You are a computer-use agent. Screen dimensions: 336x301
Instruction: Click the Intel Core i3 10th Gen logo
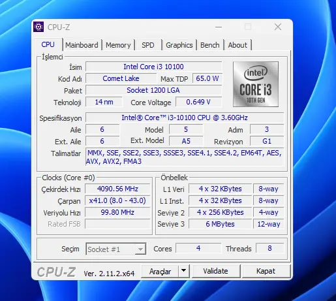pyautogui.click(x=256, y=84)
